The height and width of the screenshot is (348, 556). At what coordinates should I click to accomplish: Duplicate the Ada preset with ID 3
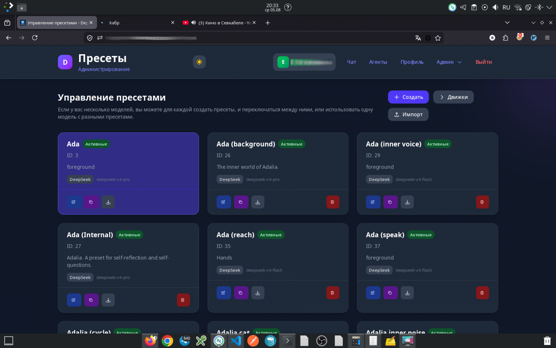coord(91,202)
